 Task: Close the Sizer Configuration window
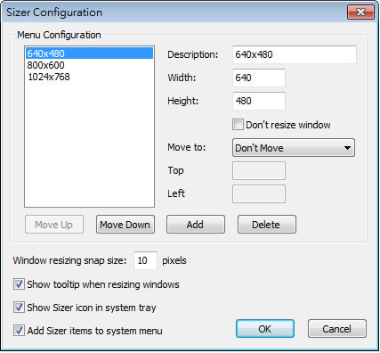(360, 12)
